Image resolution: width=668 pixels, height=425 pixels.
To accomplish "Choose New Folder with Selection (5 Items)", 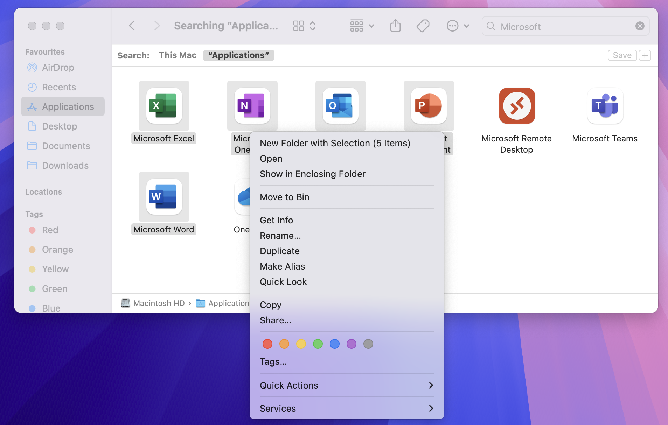I will tap(347, 143).
